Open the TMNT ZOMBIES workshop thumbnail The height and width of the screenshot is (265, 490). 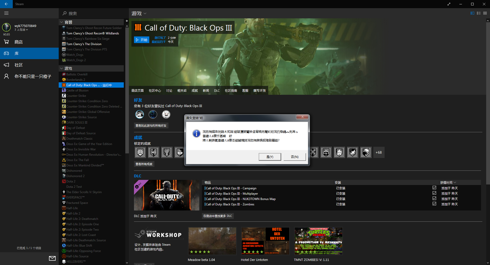[x=318, y=241]
